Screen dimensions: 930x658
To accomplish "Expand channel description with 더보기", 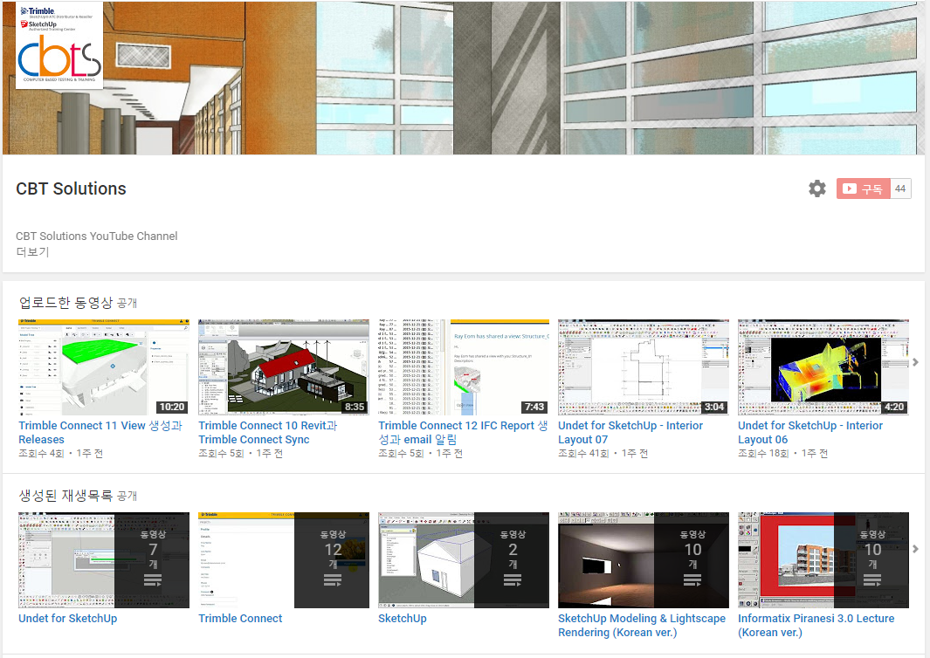I will [x=32, y=252].
